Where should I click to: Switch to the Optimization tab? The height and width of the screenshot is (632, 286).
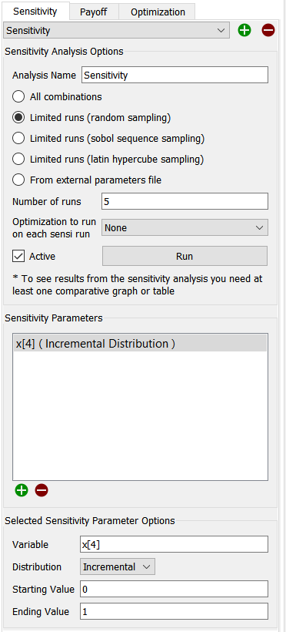pos(158,12)
